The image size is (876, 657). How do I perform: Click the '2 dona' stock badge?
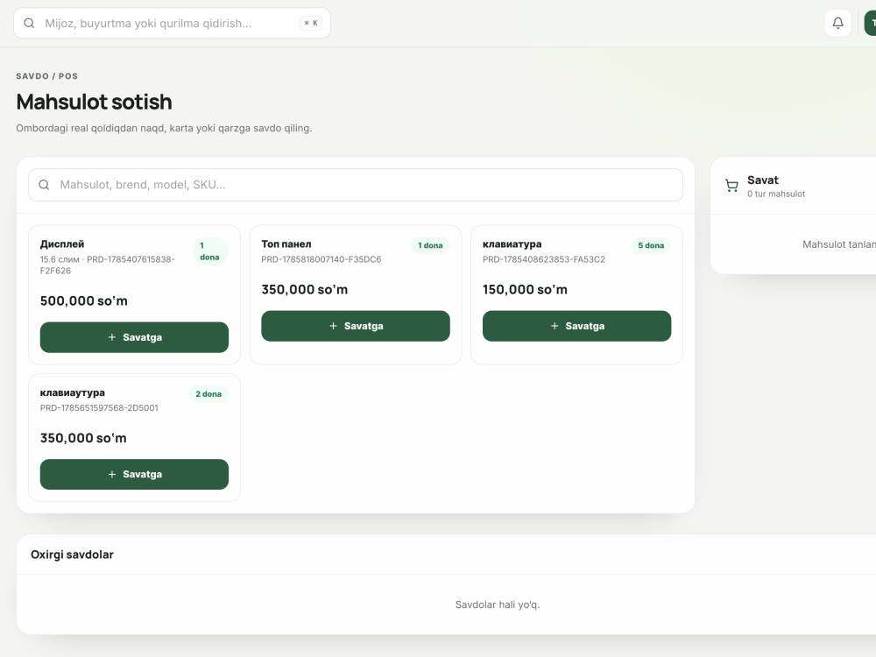pyautogui.click(x=208, y=394)
